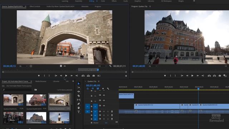This screenshot has height=129, width=229.
Task: Step forward one frame in Source monitor
Action: pos(72,76)
